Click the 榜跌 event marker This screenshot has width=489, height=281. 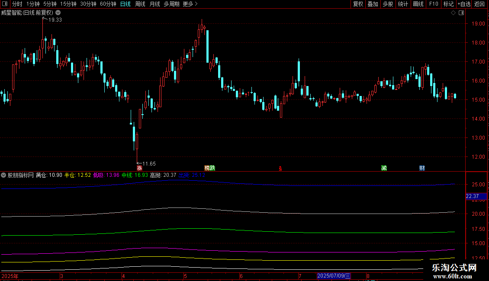pyautogui.click(x=209, y=168)
